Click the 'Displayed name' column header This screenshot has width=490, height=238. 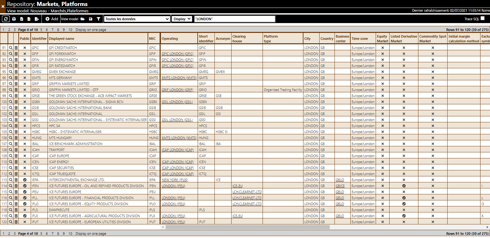point(98,39)
